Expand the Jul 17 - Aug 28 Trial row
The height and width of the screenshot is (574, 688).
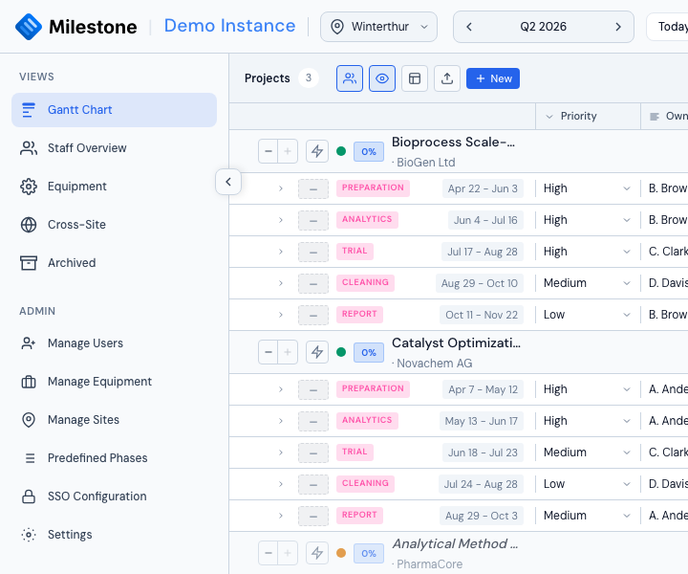[x=281, y=253]
